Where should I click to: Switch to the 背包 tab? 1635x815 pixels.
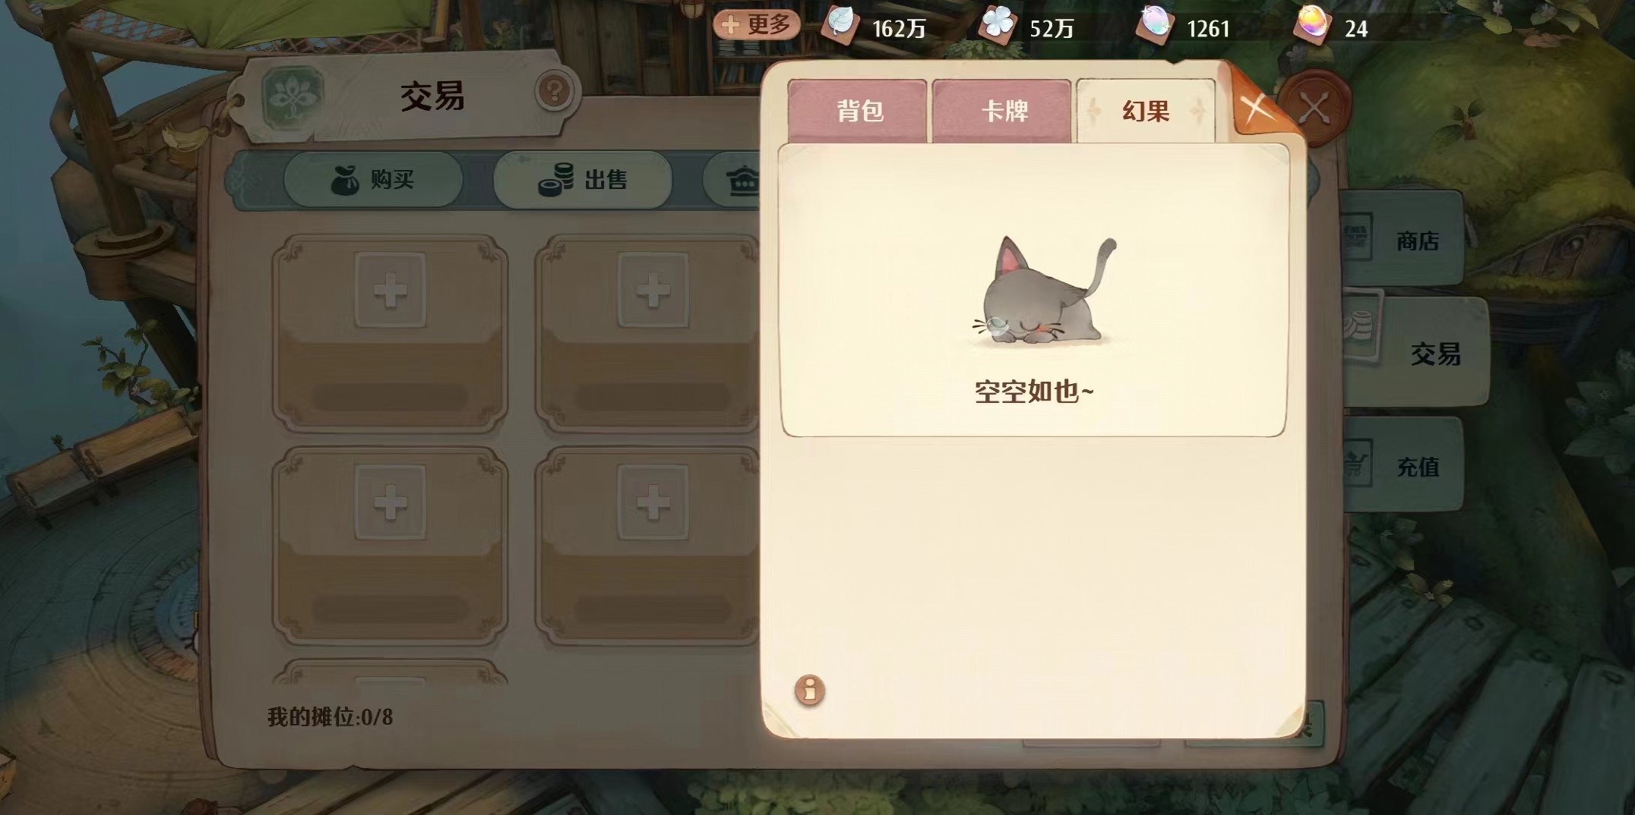click(858, 112)
